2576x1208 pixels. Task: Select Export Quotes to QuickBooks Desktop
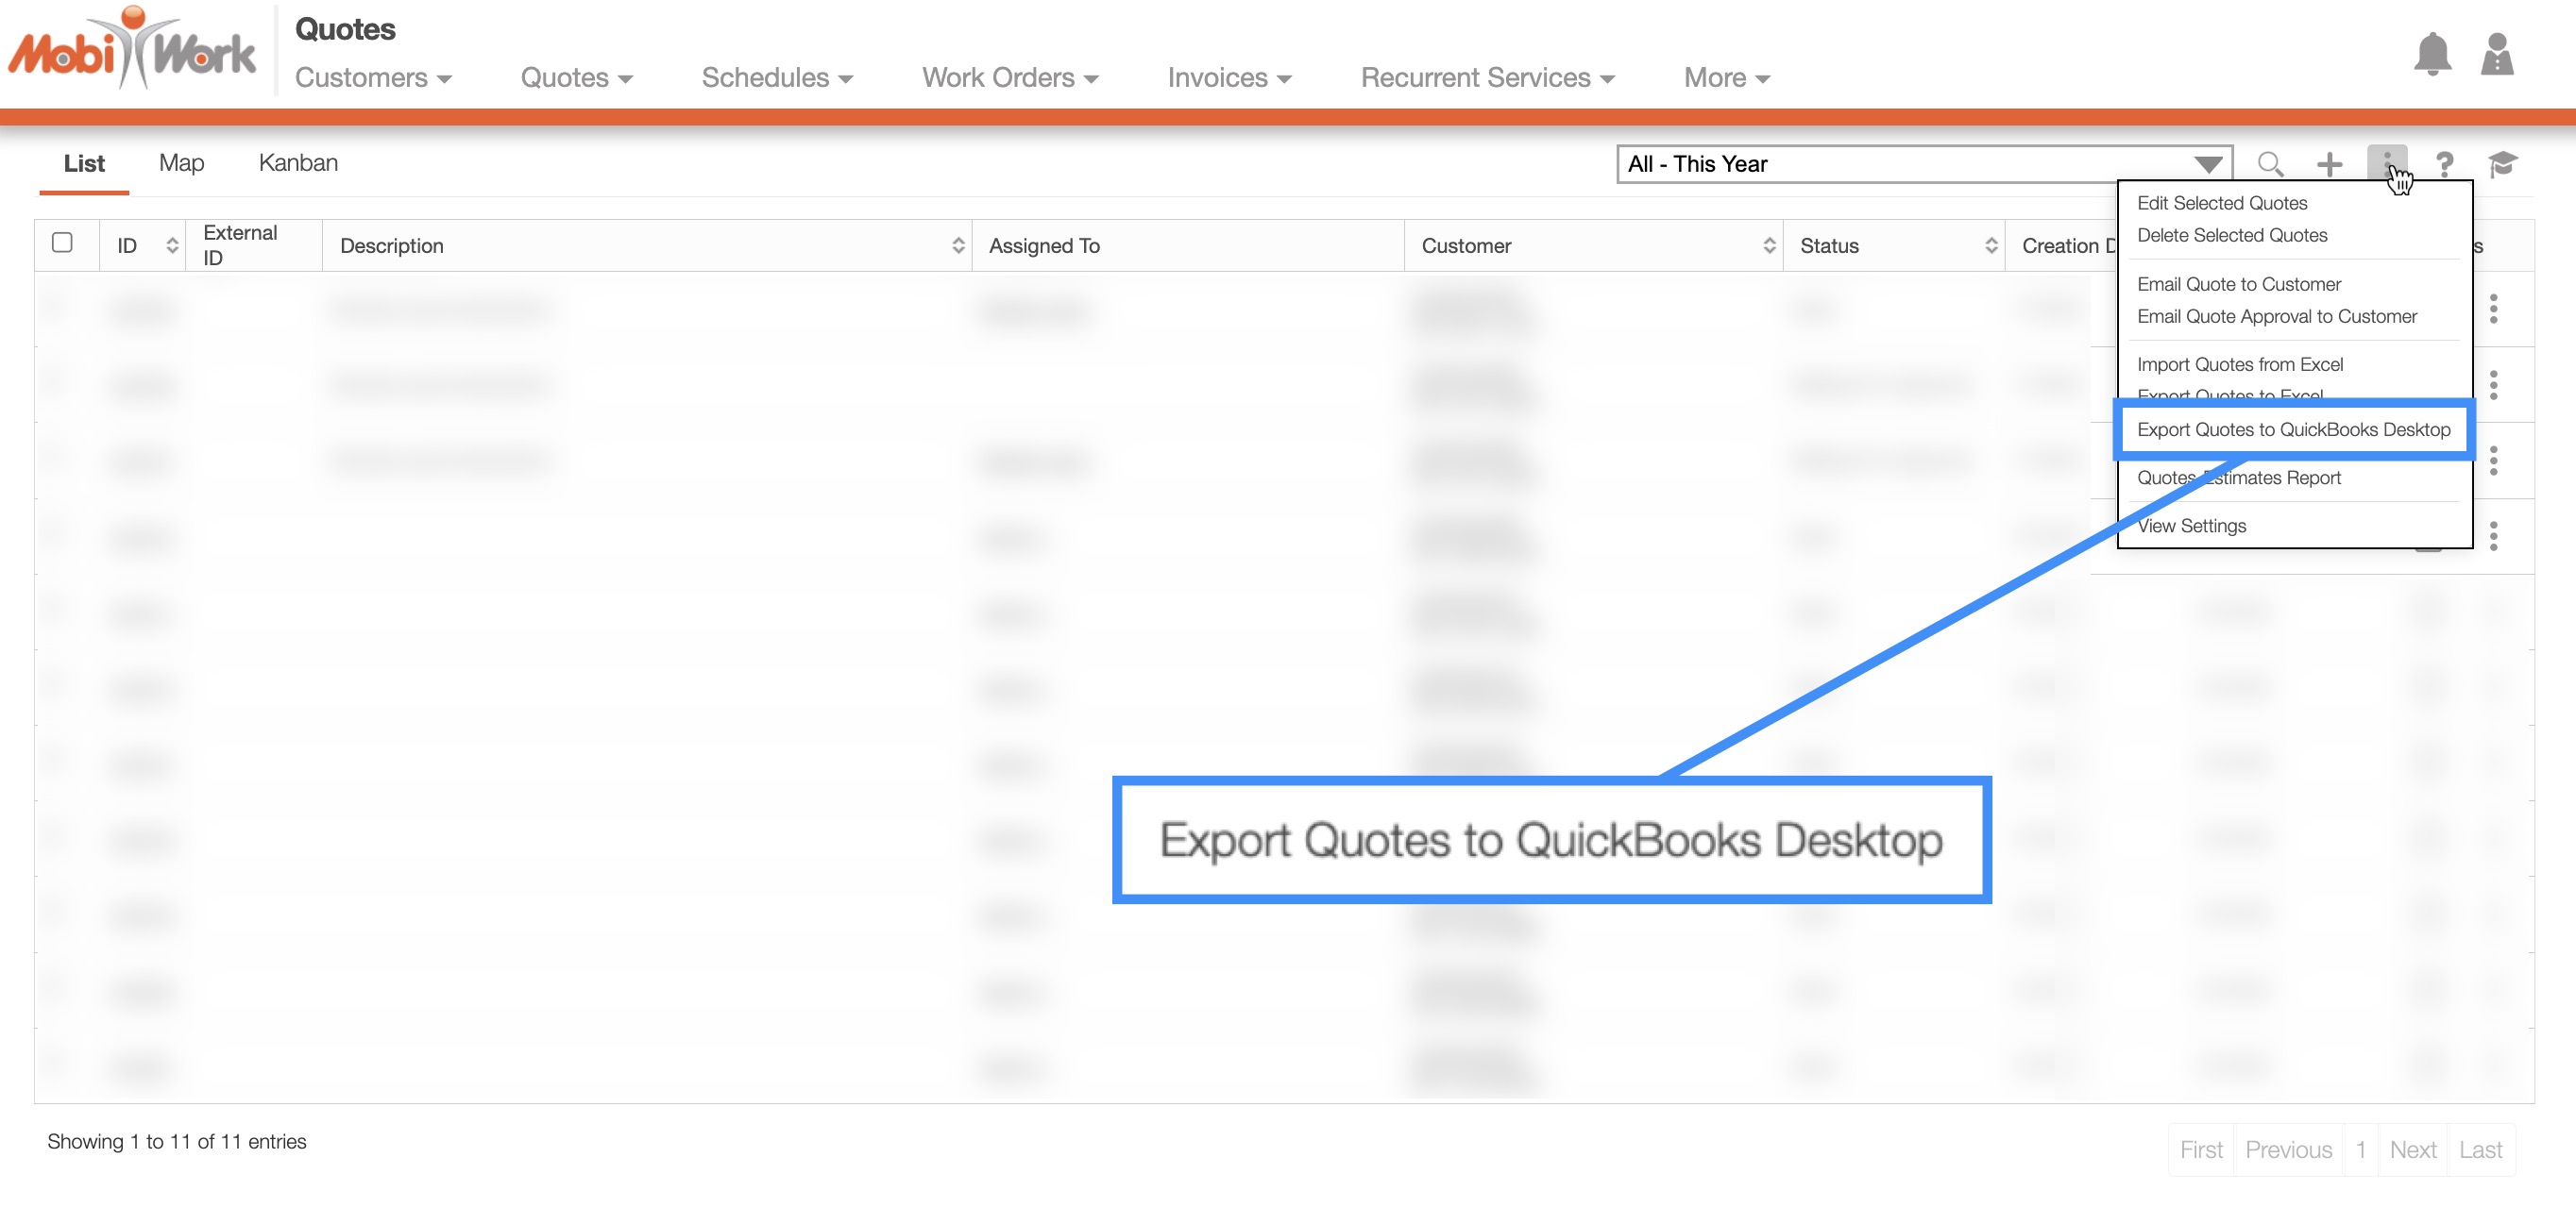[x=2293, y=429]
